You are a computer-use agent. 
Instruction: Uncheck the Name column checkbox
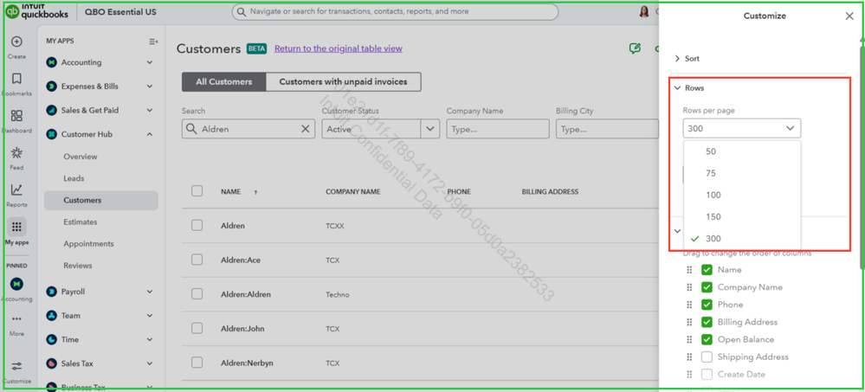pyautogui.click(x=707, y=270)
